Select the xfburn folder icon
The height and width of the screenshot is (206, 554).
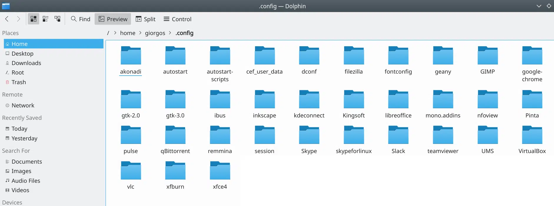click(175, 170)
